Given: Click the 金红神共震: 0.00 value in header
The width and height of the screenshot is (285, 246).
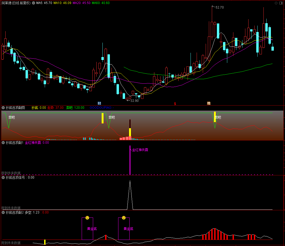Looking at the screenshot, I should point(37,143).
